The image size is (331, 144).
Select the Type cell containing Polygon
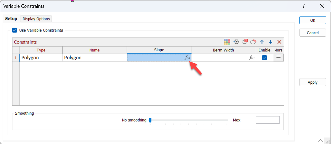click(41, 58)
